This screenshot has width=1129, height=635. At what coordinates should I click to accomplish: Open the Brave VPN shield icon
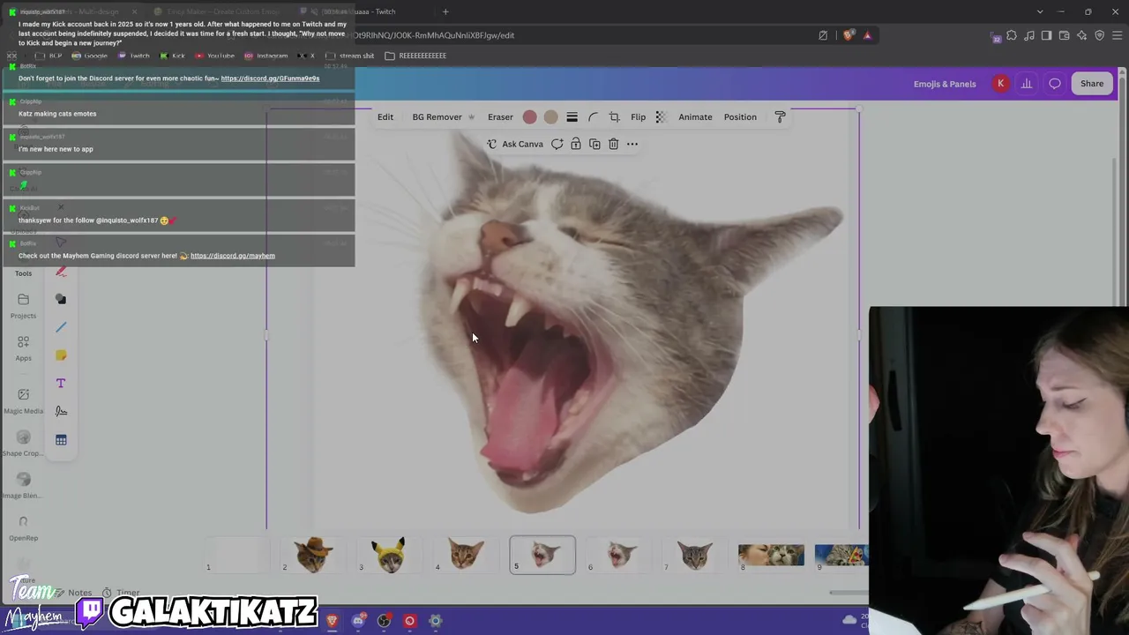click(x=1099, y=35)
